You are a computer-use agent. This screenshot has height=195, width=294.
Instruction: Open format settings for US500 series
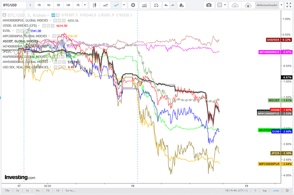(48, 26)
